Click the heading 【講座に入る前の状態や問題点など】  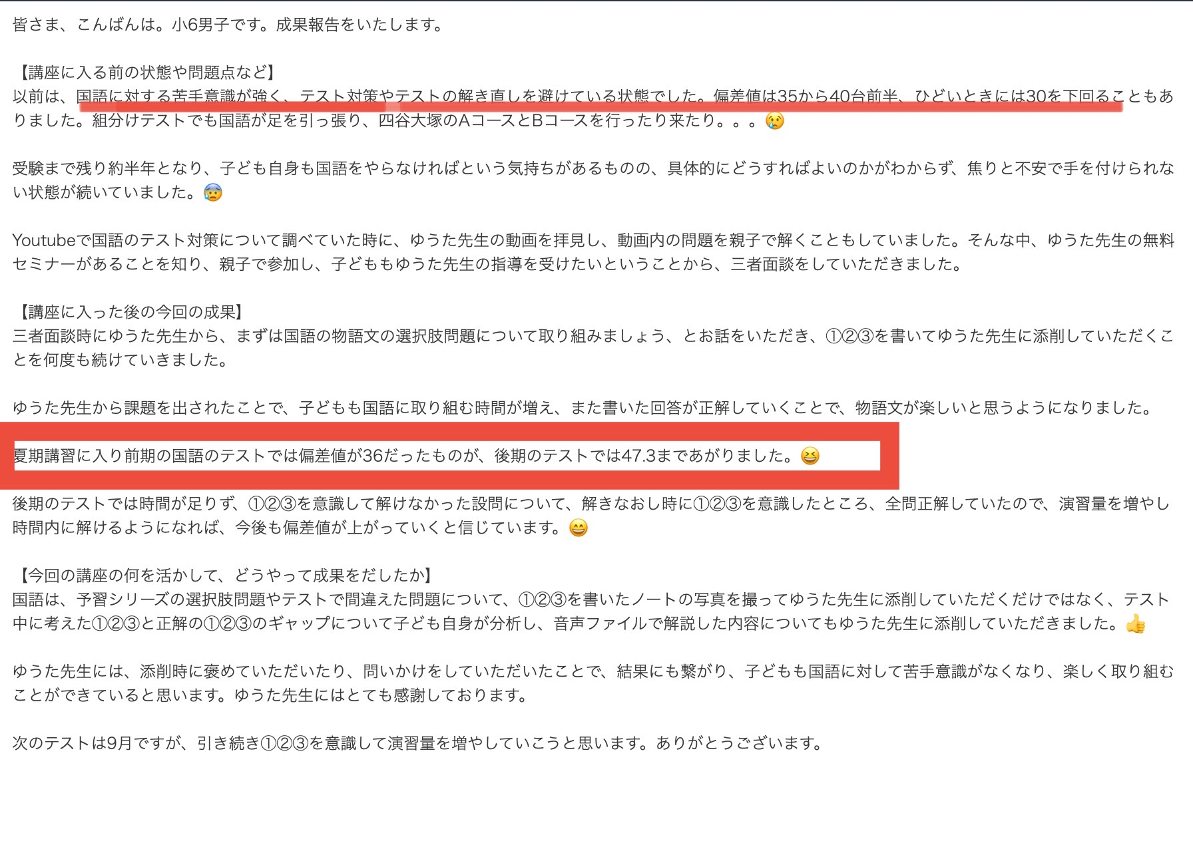point(144,73)
